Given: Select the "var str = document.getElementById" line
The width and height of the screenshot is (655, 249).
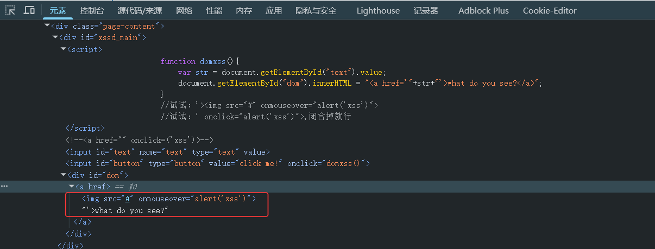Looking at the screenshot, I should coord(281,72).
